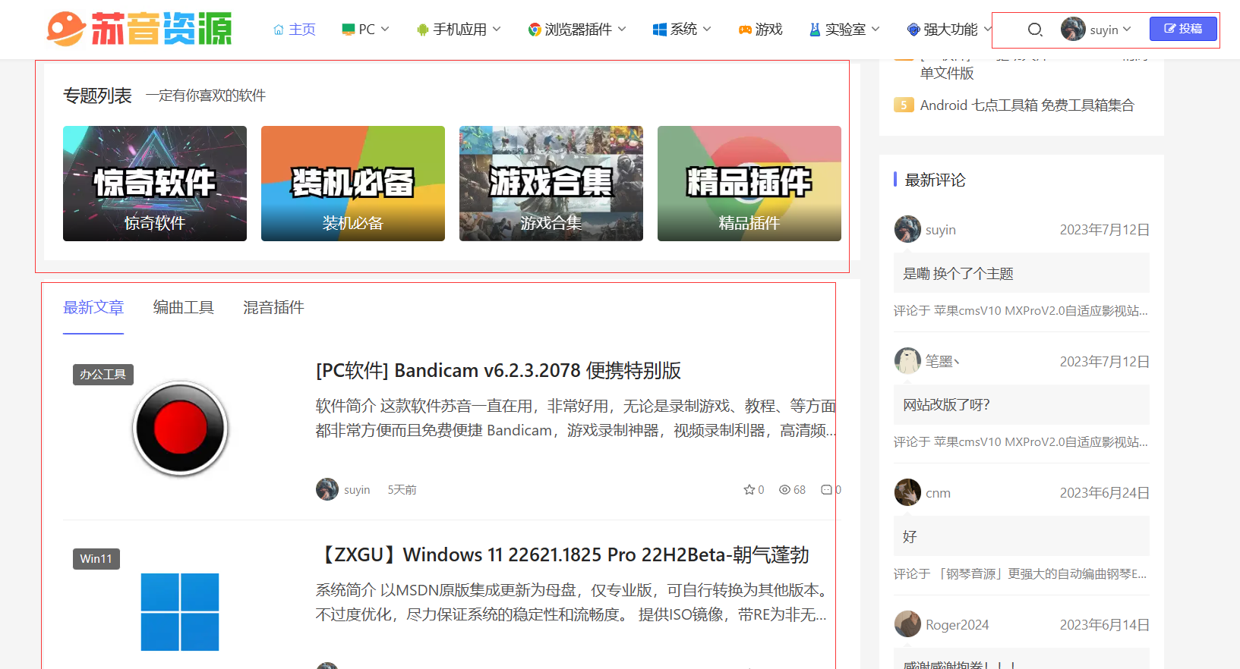Click the cnm username in comments
Viewport: 1240px width, 669px height.
coord(938,493)
